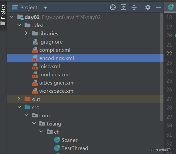Click the open editor file tab
Screen dimensions: 176x154
click(170, 7)
